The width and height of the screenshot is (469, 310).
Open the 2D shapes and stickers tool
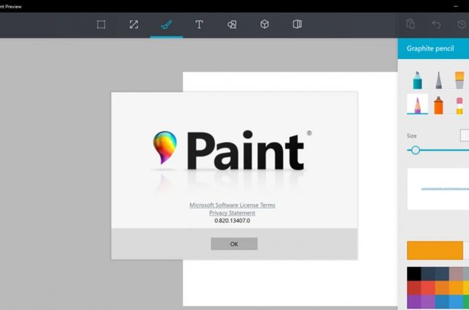[x=231, y=24]
